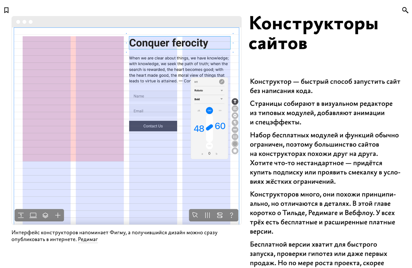Open help with the question mark icon
The width and height of the screenshot is (412, 268).
pyautogui.click(x=232, y=215)
